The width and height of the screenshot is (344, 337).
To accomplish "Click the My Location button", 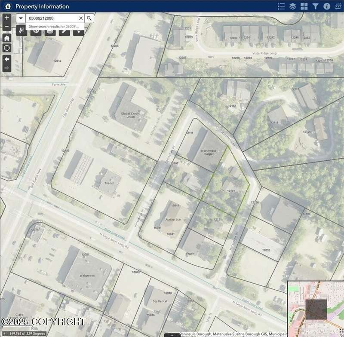I will [x=7, y=48].
